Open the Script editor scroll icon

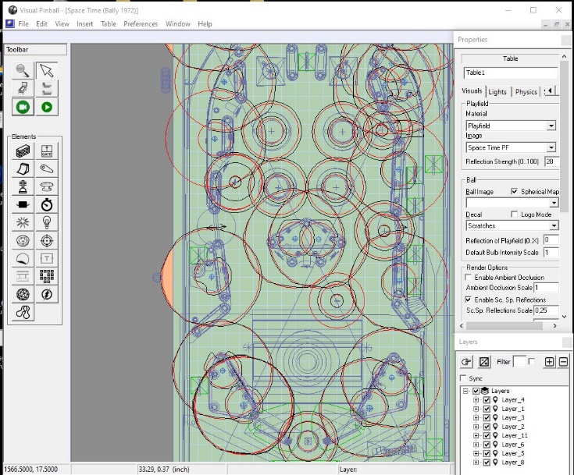click(47, 88)
